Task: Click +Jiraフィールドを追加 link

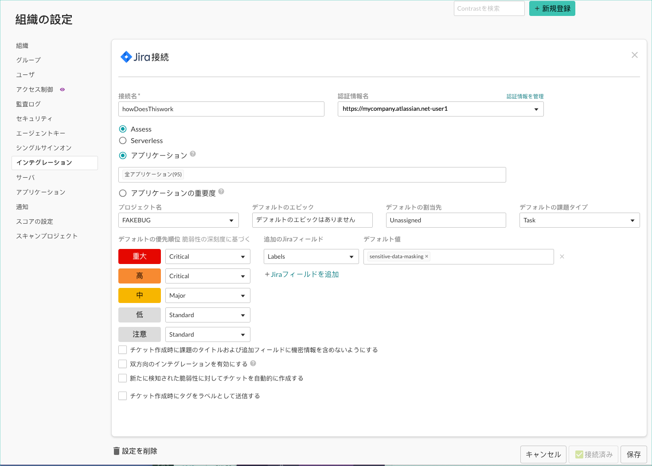Action: (x=302, y=275)
